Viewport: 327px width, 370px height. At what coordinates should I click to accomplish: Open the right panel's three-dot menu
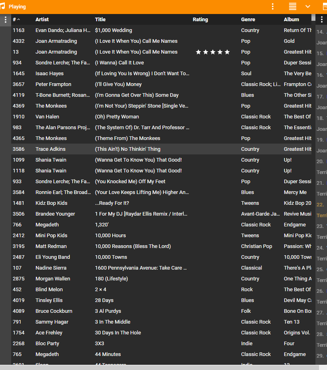[322, 20]
